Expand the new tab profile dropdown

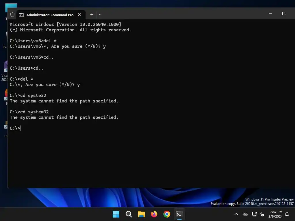point(100,15)
